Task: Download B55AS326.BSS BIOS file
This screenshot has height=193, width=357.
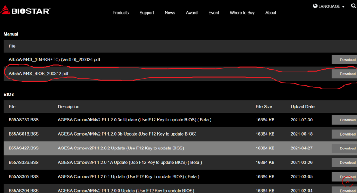Action: (344, 163)
